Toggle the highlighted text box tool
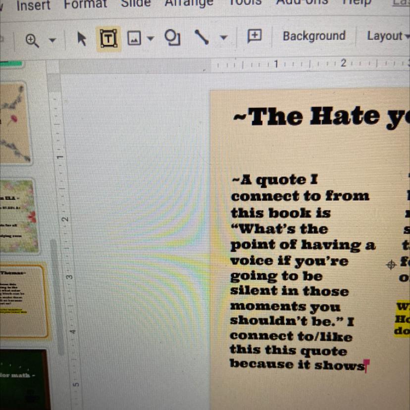 click(x=108, y=39)
